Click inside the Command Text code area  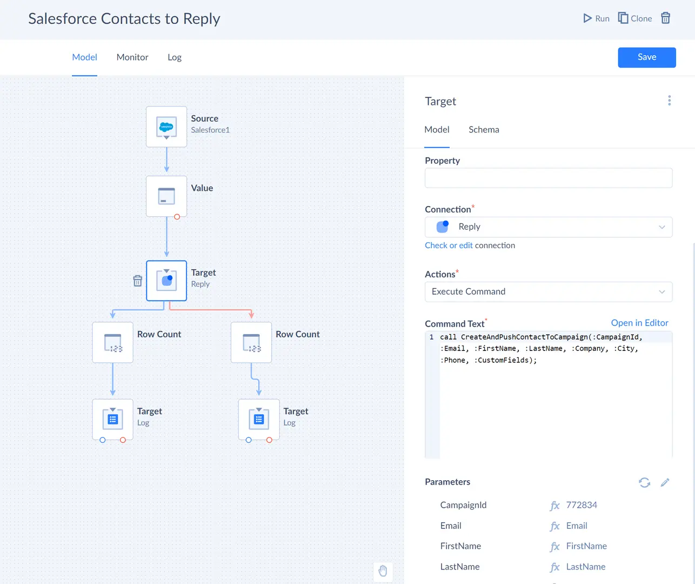549,395
